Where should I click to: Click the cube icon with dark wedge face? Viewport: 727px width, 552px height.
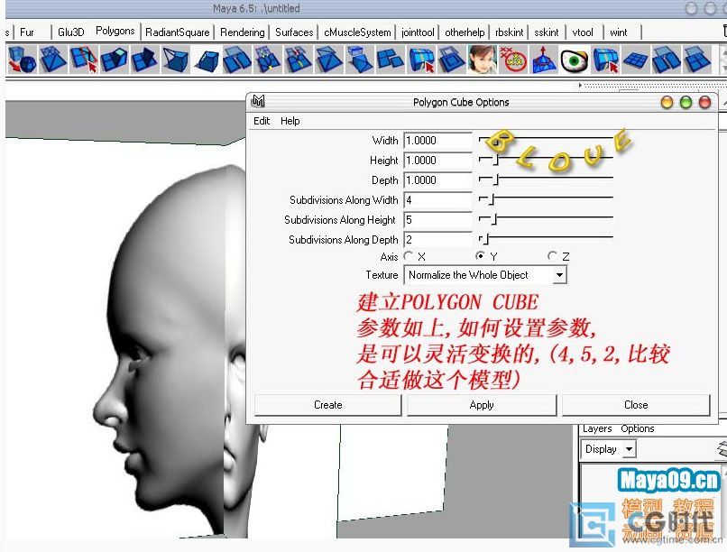(x=144, y=60)
